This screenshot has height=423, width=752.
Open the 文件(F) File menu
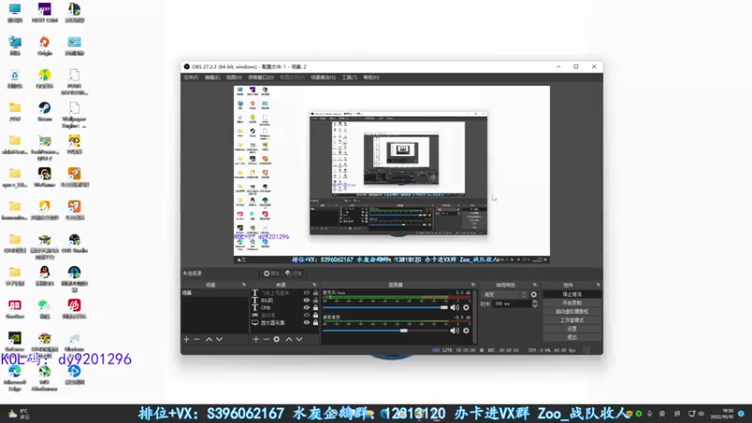191,77
